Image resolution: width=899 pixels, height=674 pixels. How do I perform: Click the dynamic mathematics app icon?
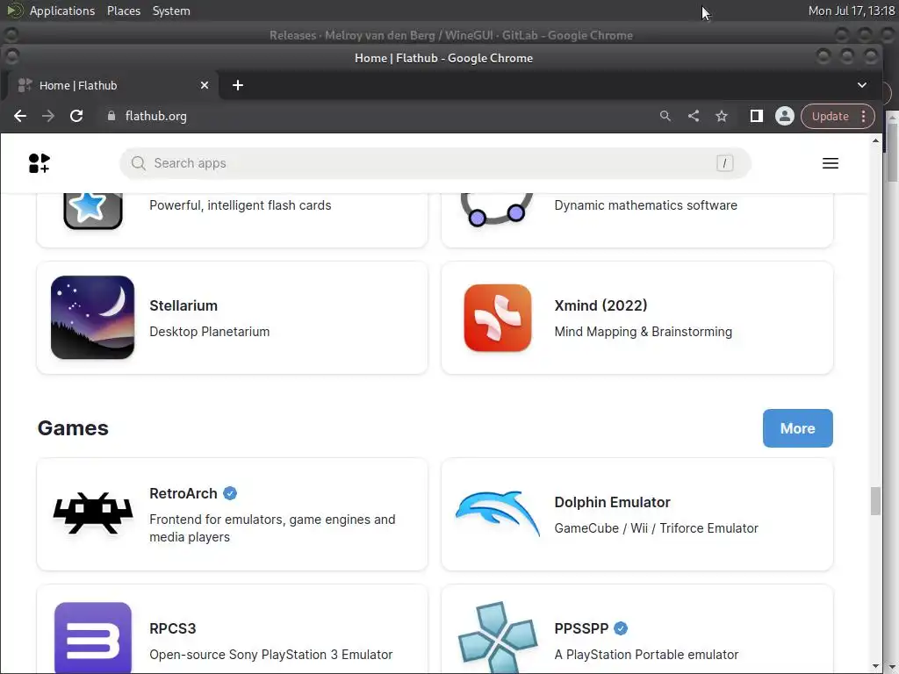[497, 210]
